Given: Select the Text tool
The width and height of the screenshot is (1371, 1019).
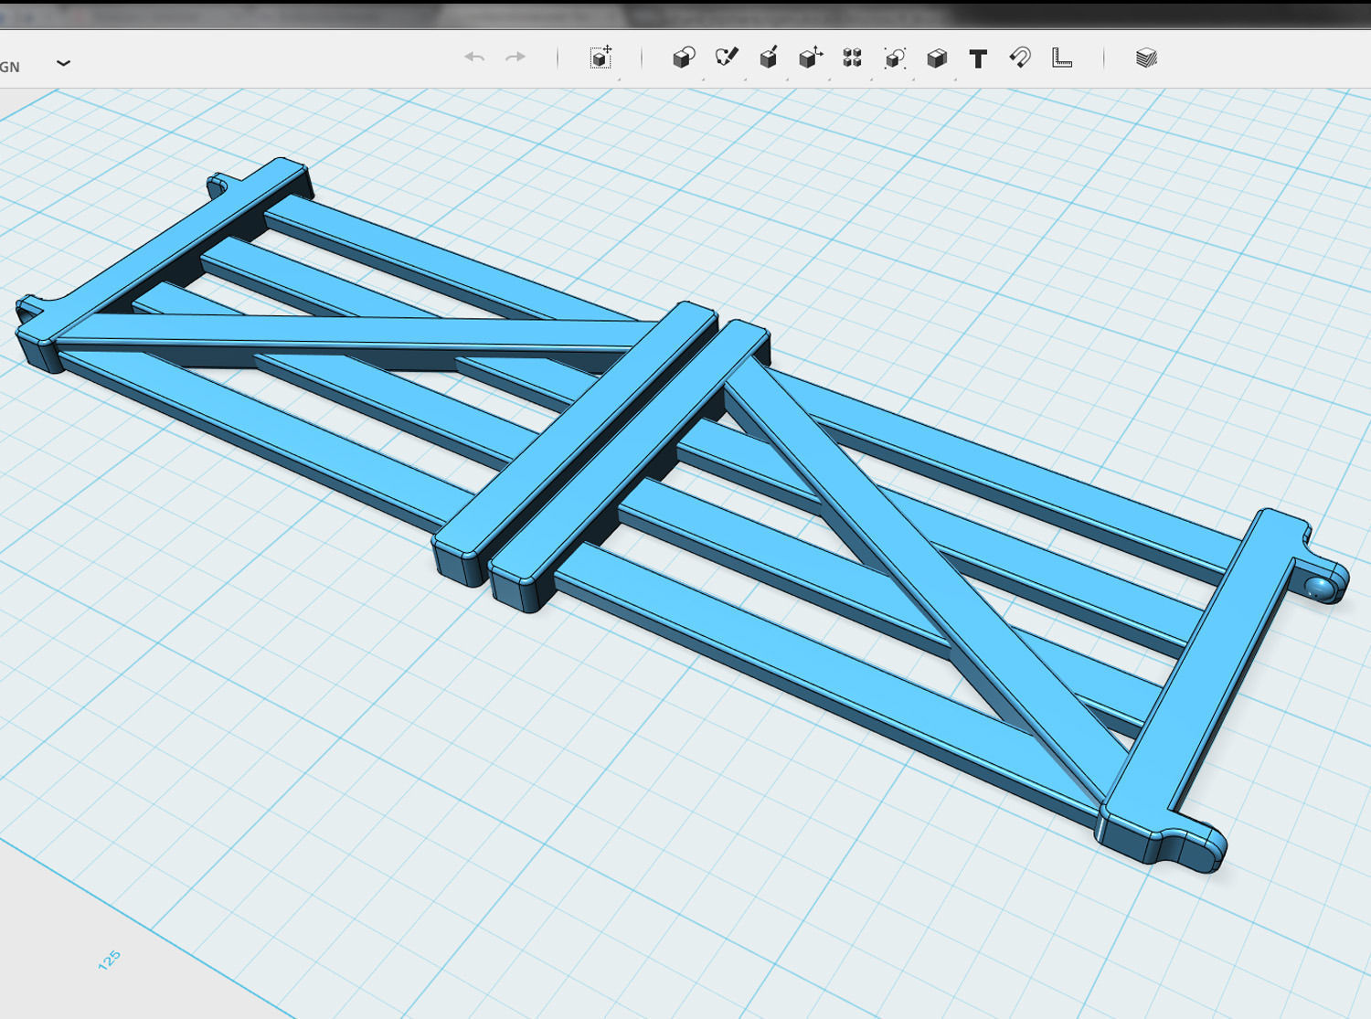Looking at the screenshot, I should tap(978, 58).
